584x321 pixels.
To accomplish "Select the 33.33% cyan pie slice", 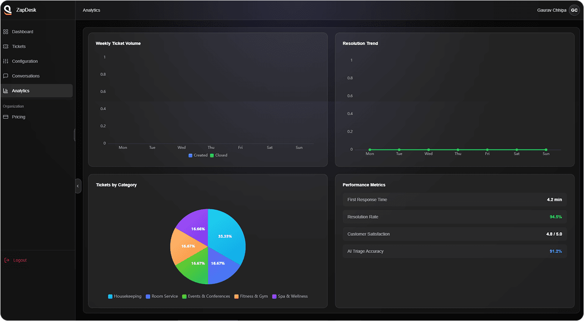I will tap(227, 235).
